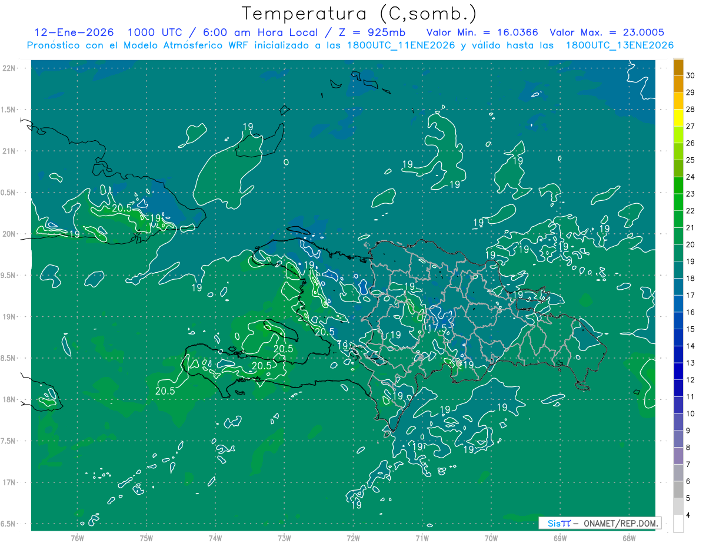Click the "Valor Max. = 23.0005" value
The height and width of the screenshot is (546, 706).
point(607,32)
